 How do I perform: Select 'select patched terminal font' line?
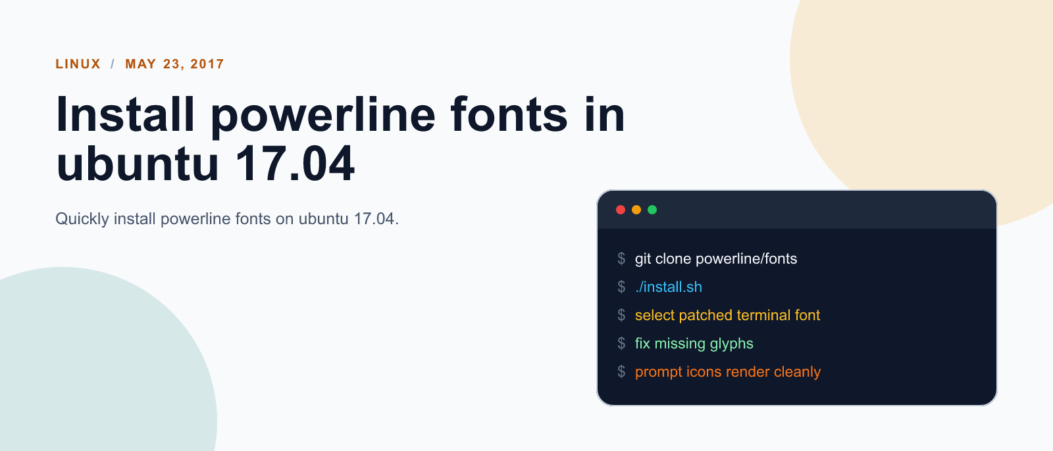pos(727,316)
